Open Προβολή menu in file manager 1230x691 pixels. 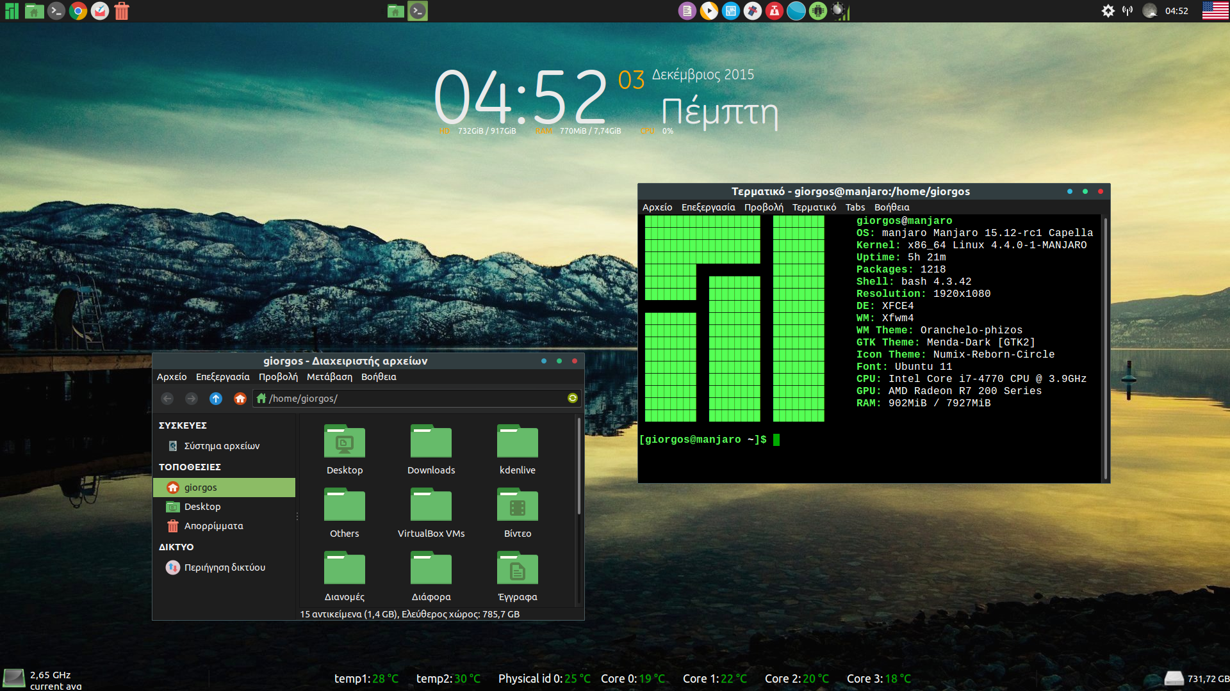(x=278, y=377)
